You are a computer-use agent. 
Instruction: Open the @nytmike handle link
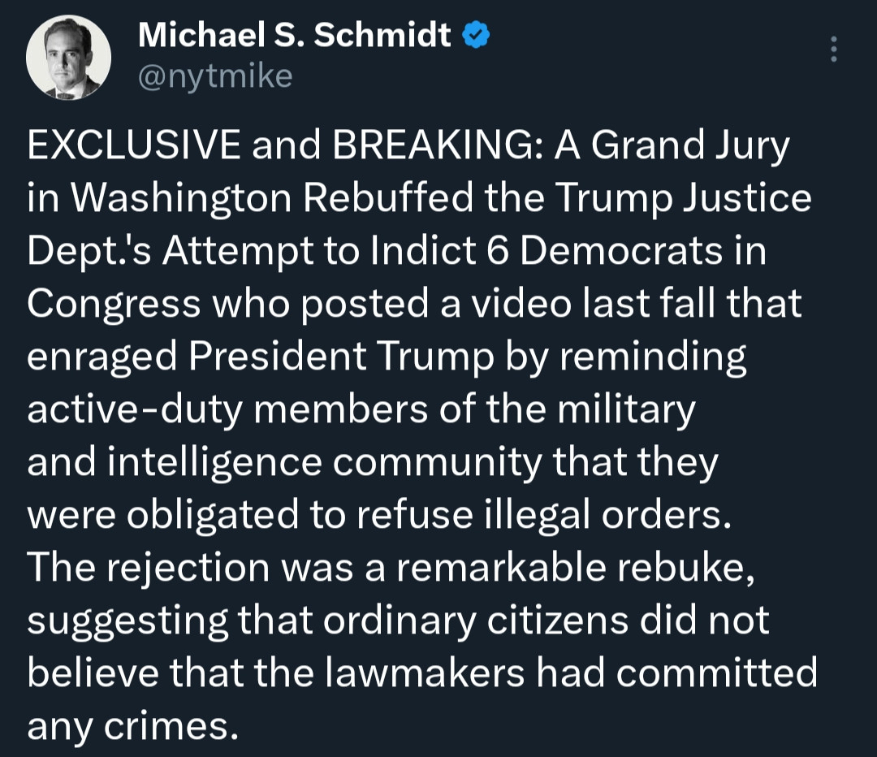point(215,76)
